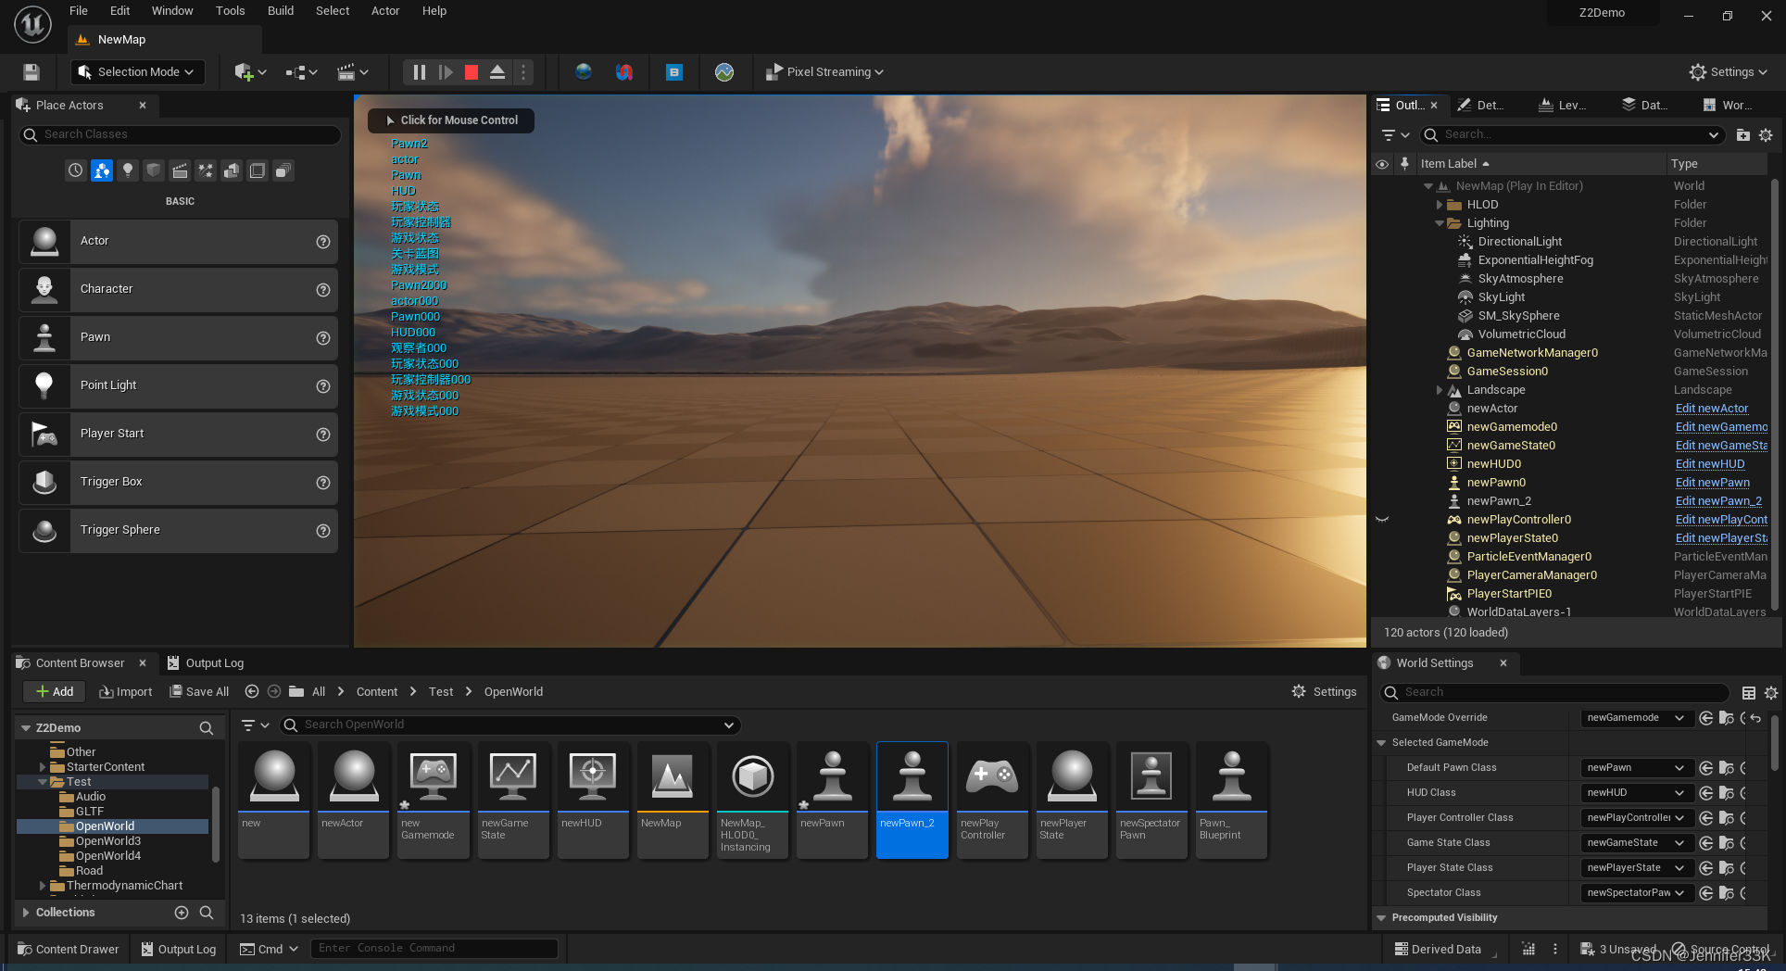
Task: Click the Edit newHUD link
Action: click(x=1710, y=464)
